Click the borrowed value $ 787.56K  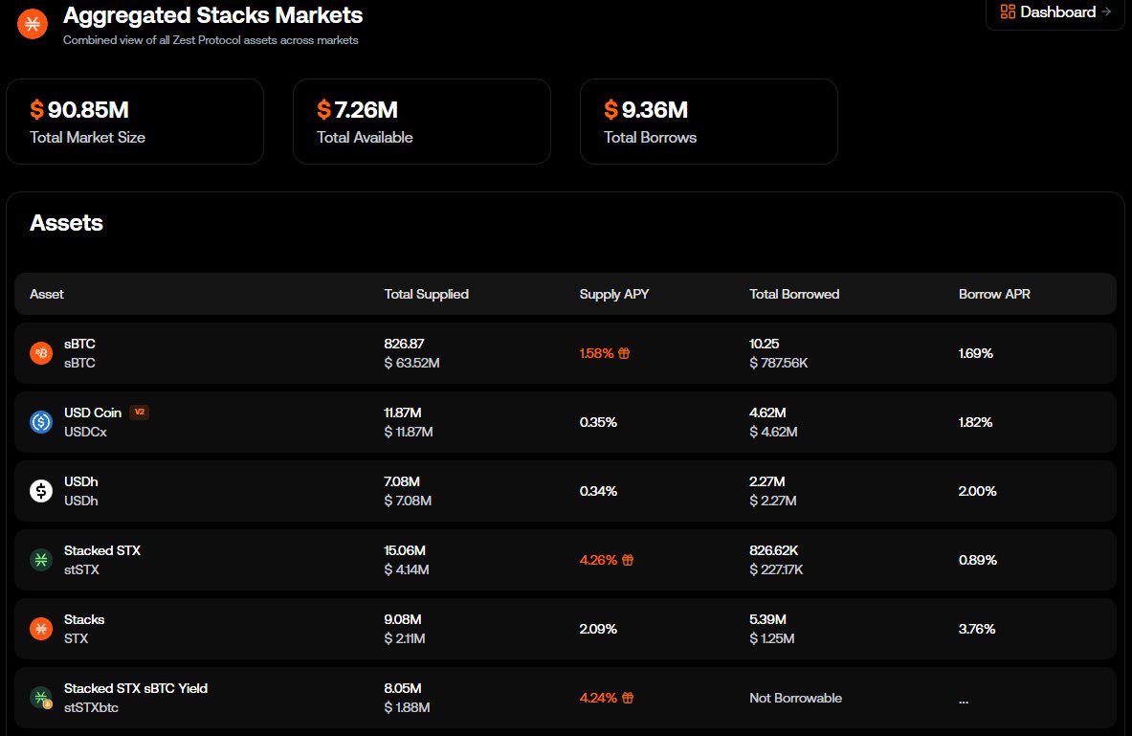click(778, 363)
